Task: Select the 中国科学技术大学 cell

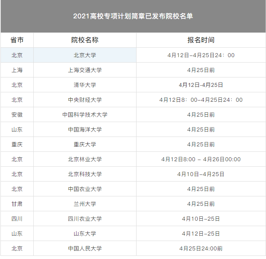Action: pyautogui.click(x=85, y=115)
